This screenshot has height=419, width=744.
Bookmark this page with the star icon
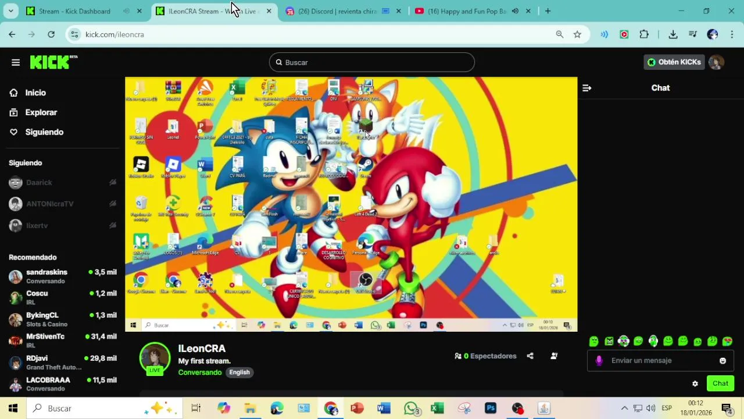point(577,34)
